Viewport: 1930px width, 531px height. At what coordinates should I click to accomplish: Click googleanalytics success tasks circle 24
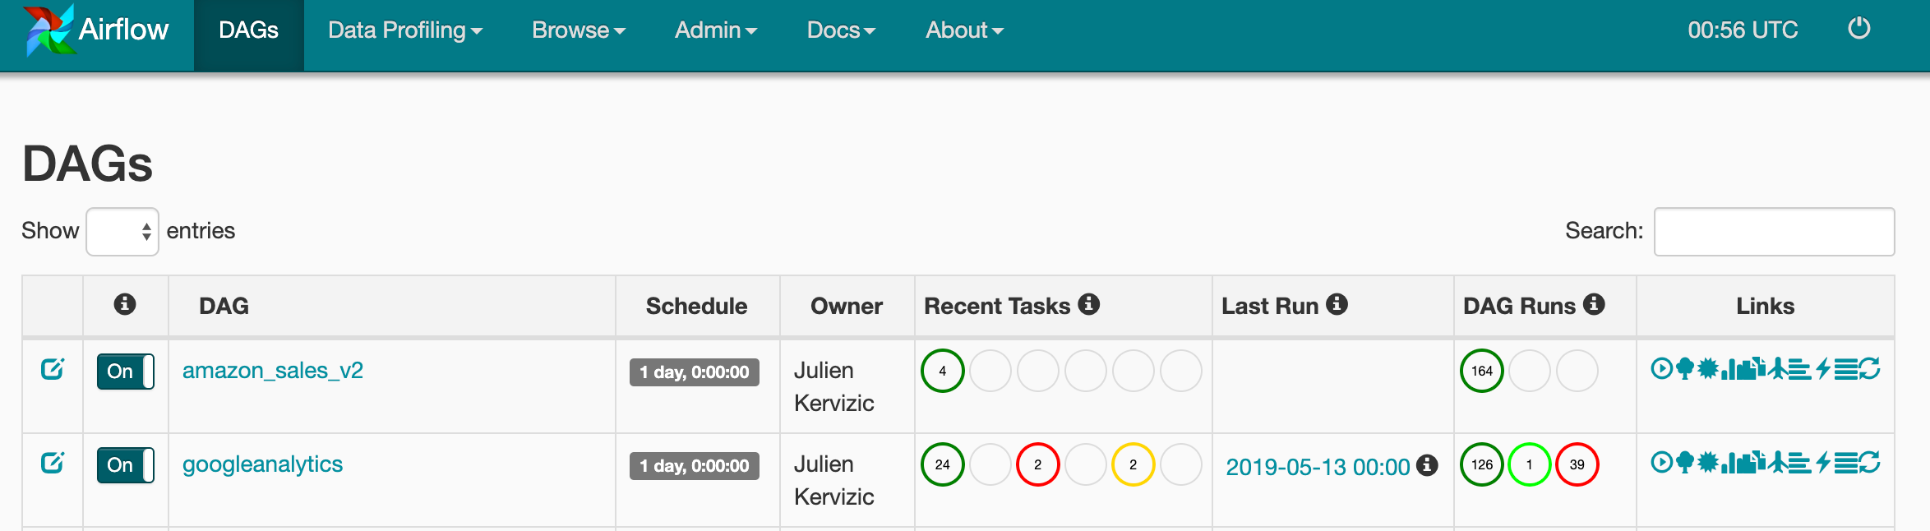943,464
